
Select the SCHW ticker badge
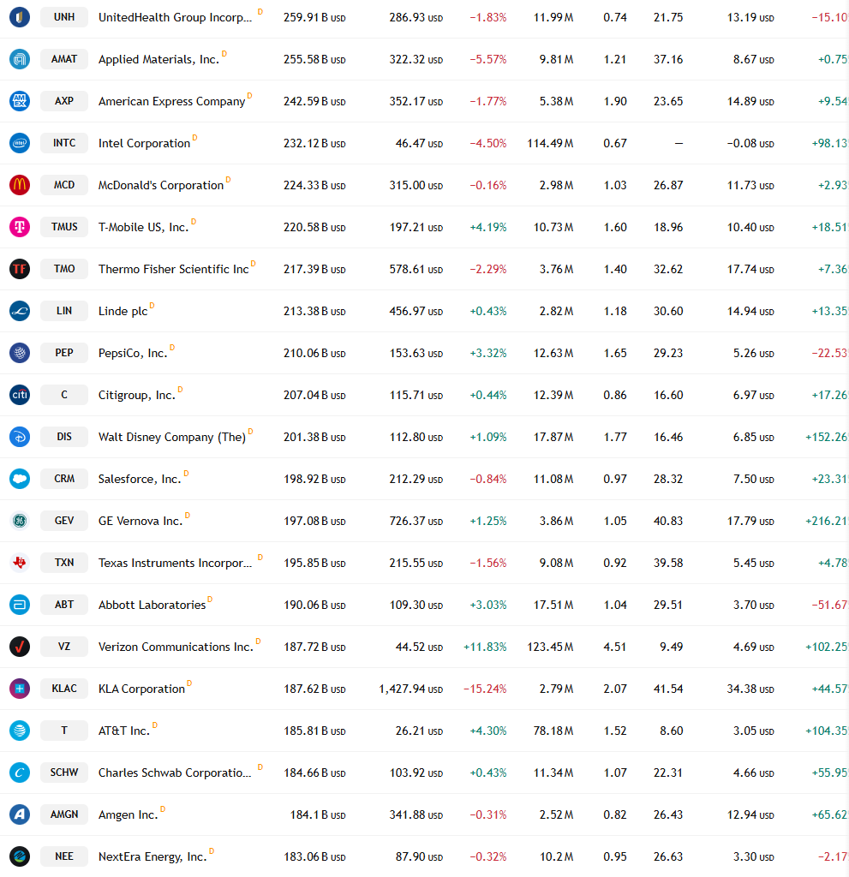click(64, 772)
